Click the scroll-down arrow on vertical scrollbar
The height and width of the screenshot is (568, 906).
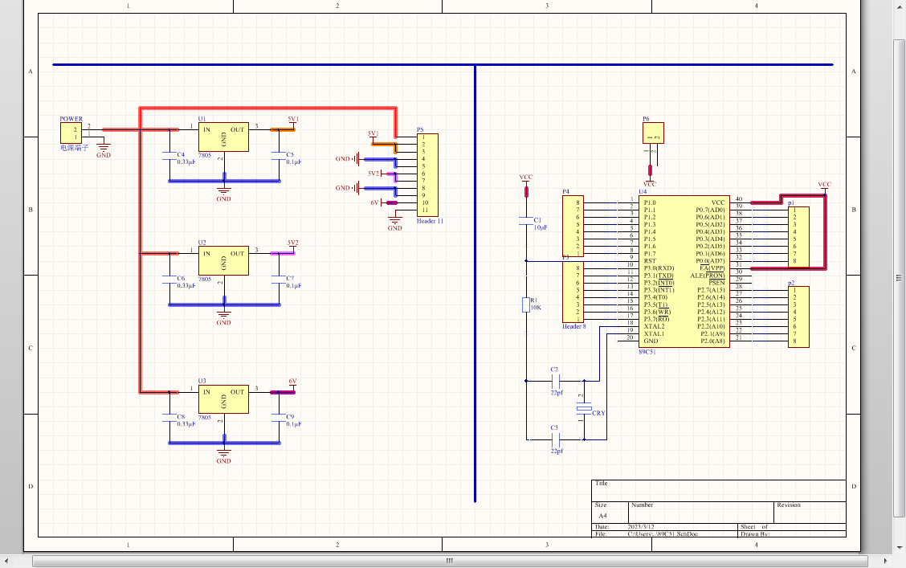point(899,547)
